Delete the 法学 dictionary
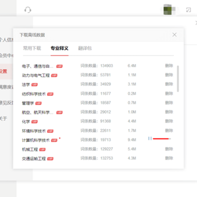 (169, 84)
